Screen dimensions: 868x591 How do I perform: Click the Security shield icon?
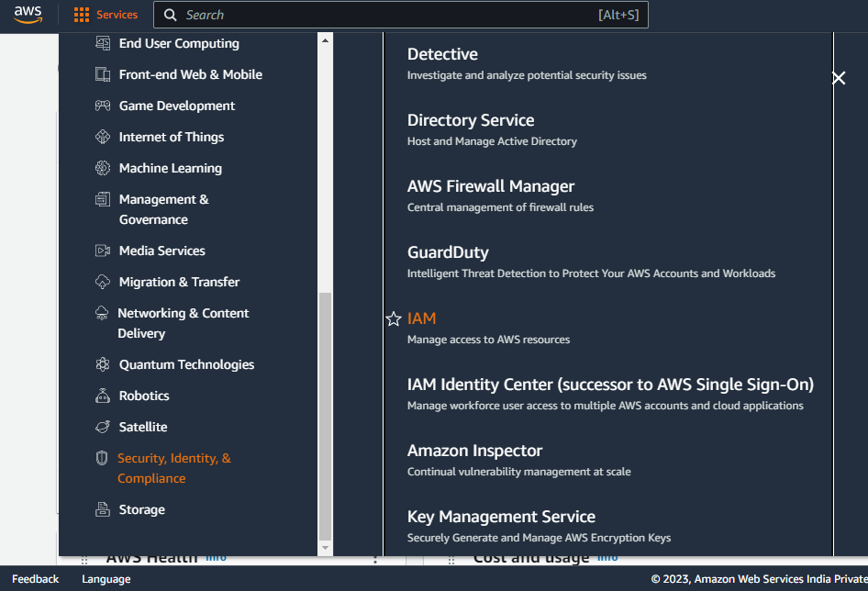(102, 458)
